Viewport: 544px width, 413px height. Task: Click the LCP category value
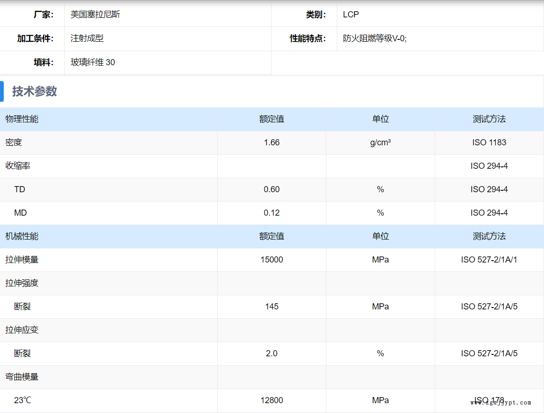click(x=351, y=15)
